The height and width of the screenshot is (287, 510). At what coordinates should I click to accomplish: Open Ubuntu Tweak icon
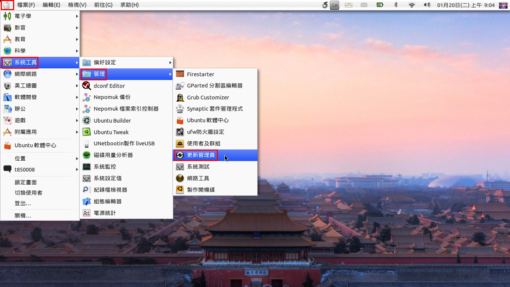pyautogui.click(x=87, y=132)
